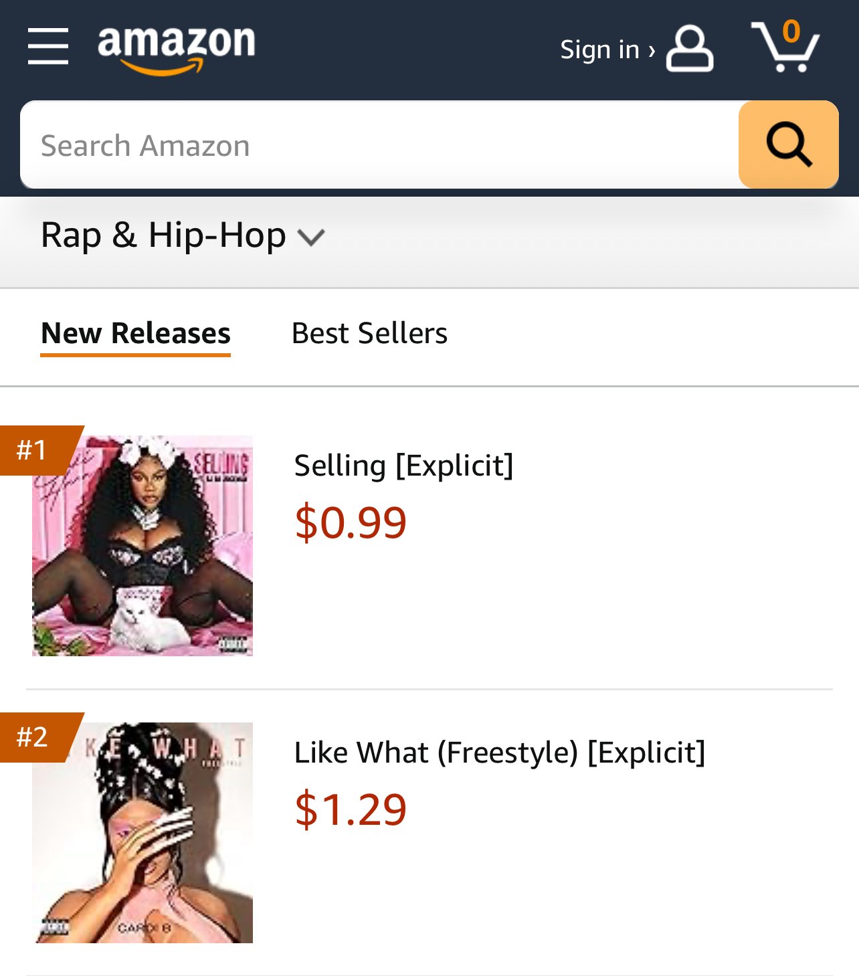Click the Sign in link
Viewport: 859px width, 976px height.
click(607, 50)
